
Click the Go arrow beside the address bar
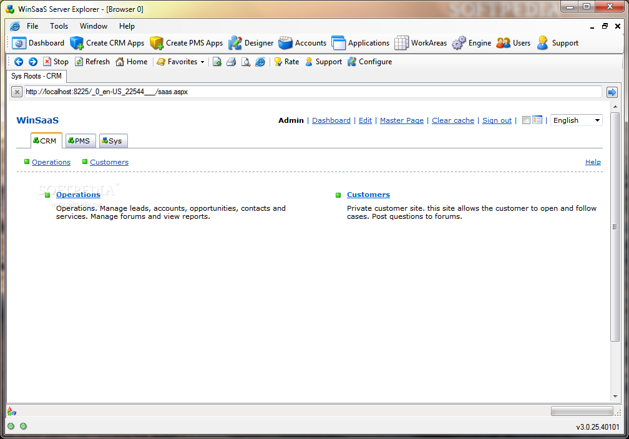612,92
